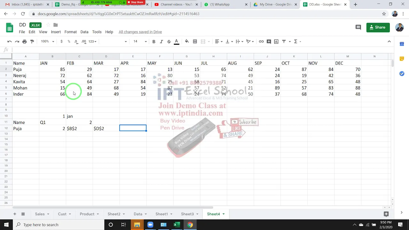Open the text wrapping dropdown

239,42
